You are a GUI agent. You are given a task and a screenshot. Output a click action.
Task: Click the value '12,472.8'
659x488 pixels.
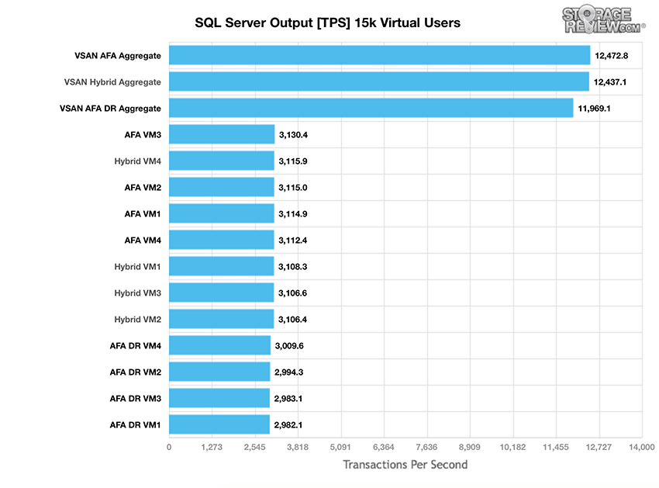(x=611, y=56)
